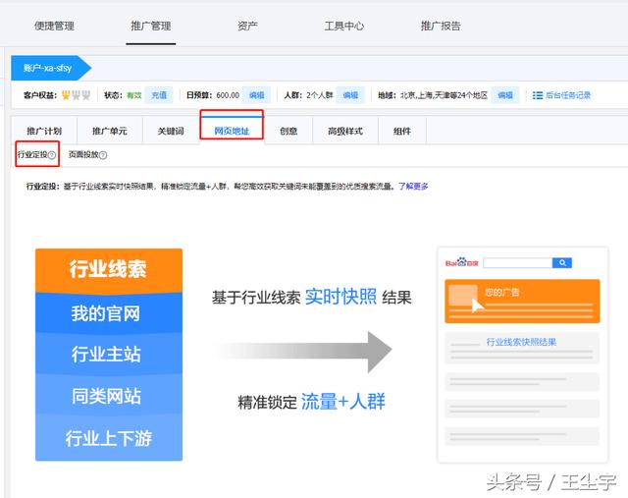Screen dimensions: 628x498
Task: Click the 同类网站 block
Action: coord(109,395)
